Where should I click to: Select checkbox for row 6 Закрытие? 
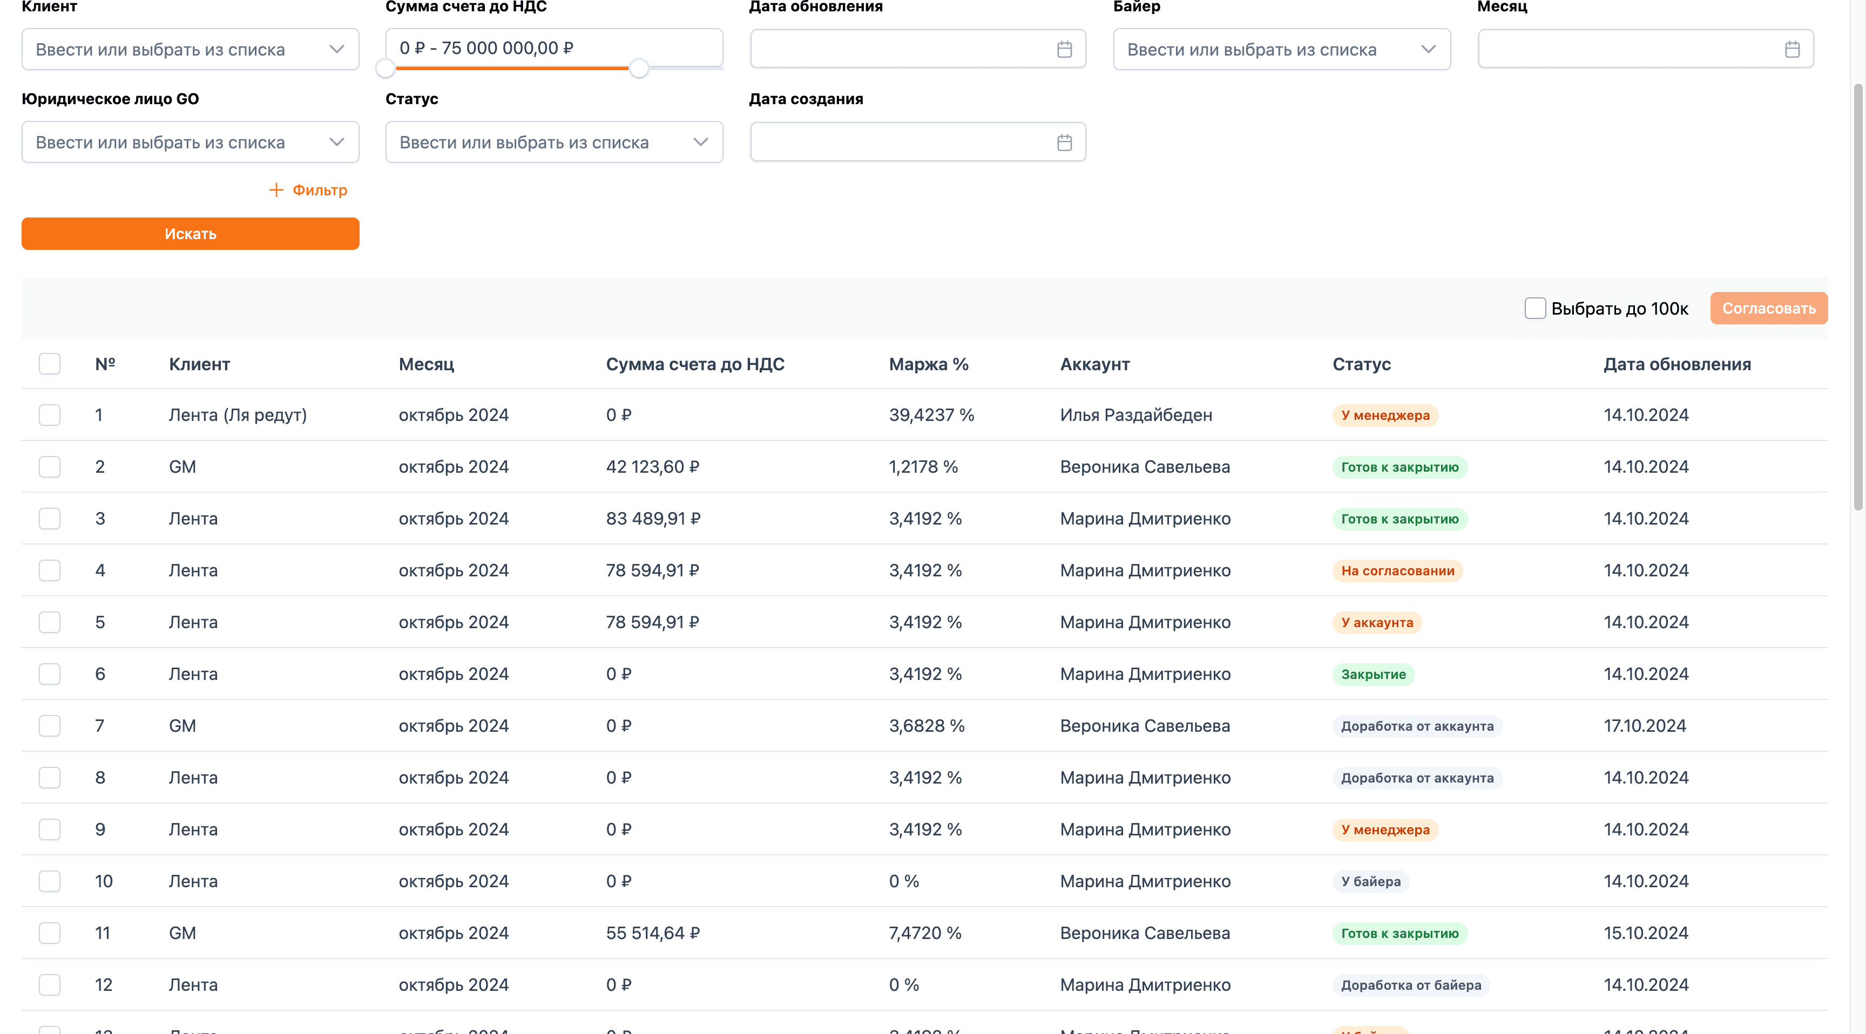49,674
